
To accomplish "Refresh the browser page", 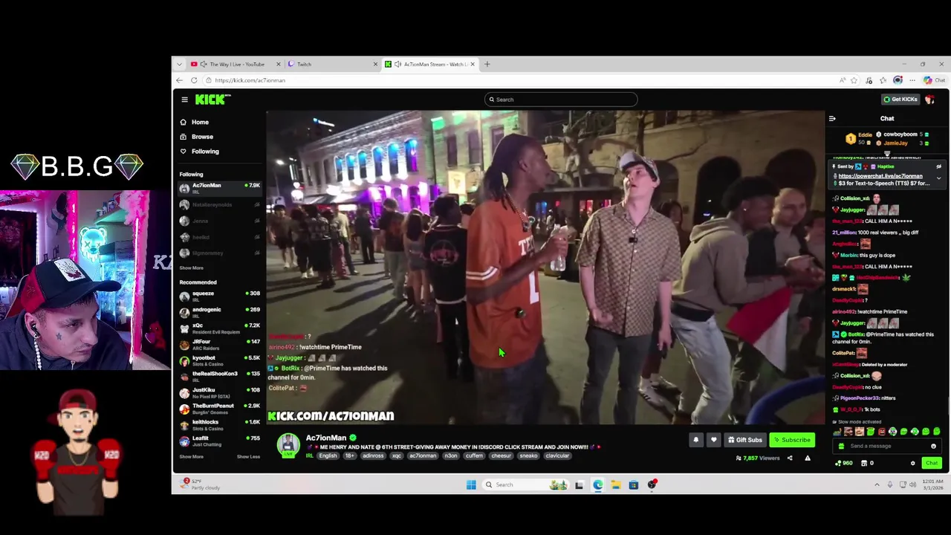I will 194,80.
